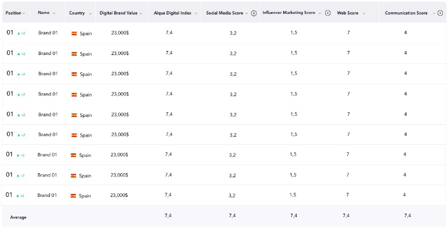
Task: Open the Country column dropdown chevron
Action: pyautogui.click(x=91, y=13)
